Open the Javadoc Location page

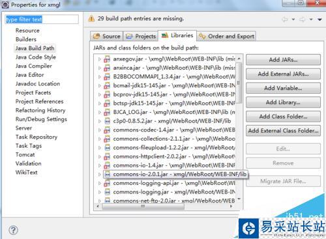38,84
